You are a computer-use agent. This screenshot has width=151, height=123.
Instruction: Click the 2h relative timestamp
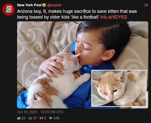146,5
